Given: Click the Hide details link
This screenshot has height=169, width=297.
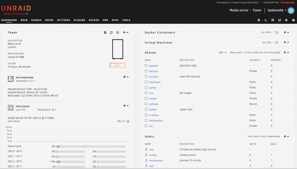Looking at the screenshot, I should 14,121.
